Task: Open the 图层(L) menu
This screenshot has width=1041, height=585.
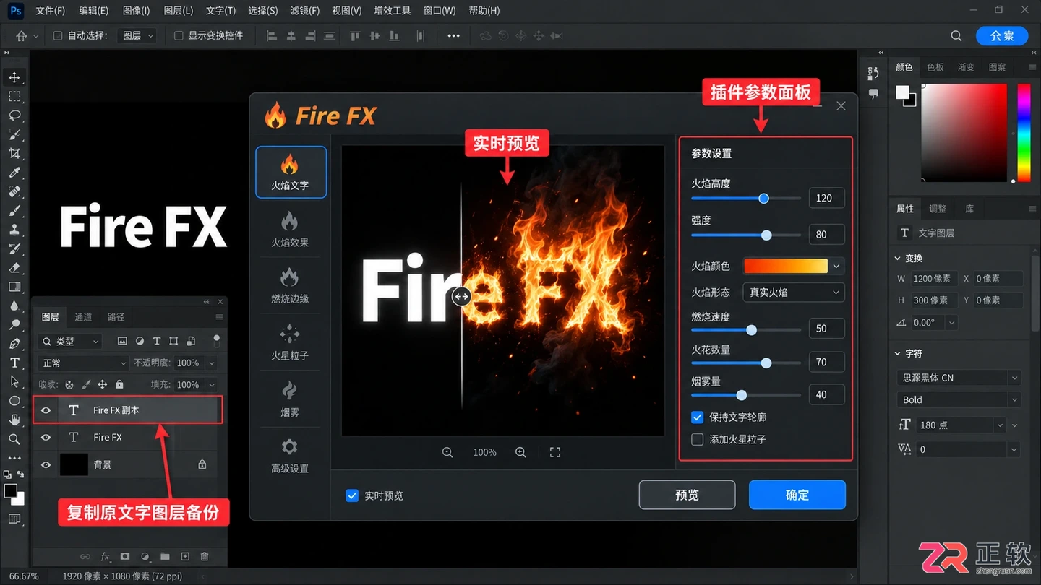Action: pyautogui.click(x=179, y=11)
